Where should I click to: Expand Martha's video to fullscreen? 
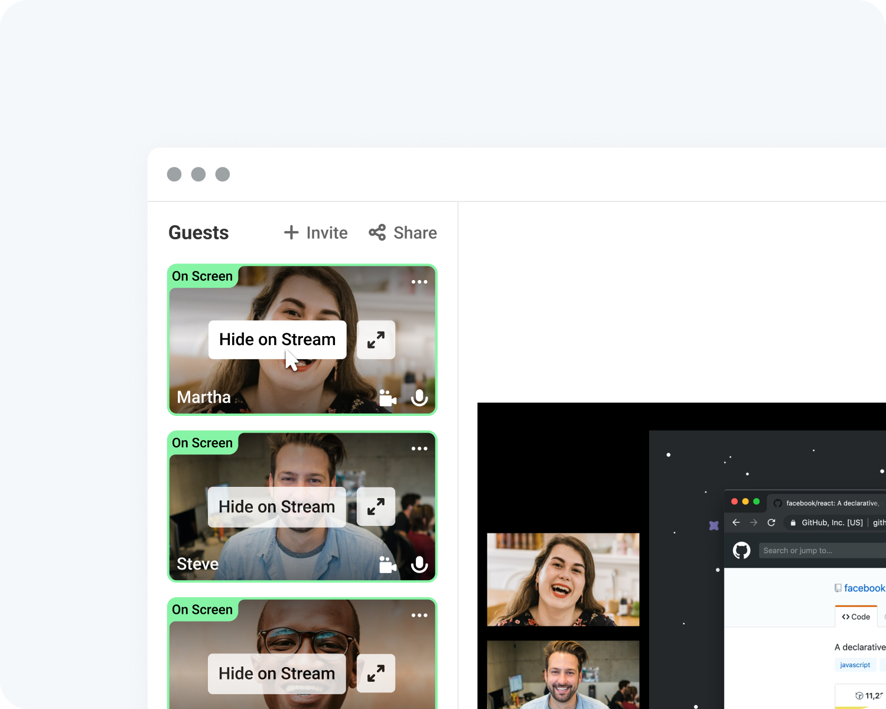click(x=376, y=340)
